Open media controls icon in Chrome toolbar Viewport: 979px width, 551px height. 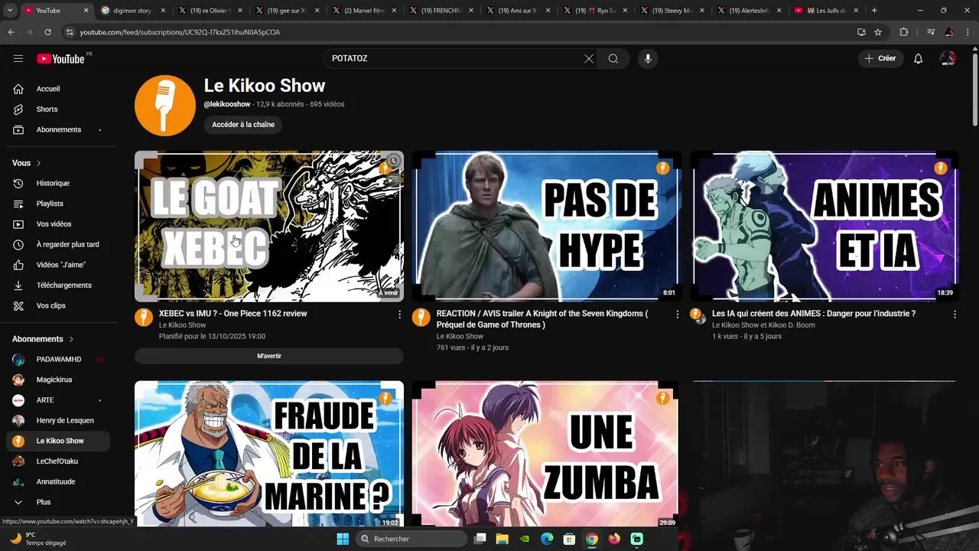pos(930,32)
